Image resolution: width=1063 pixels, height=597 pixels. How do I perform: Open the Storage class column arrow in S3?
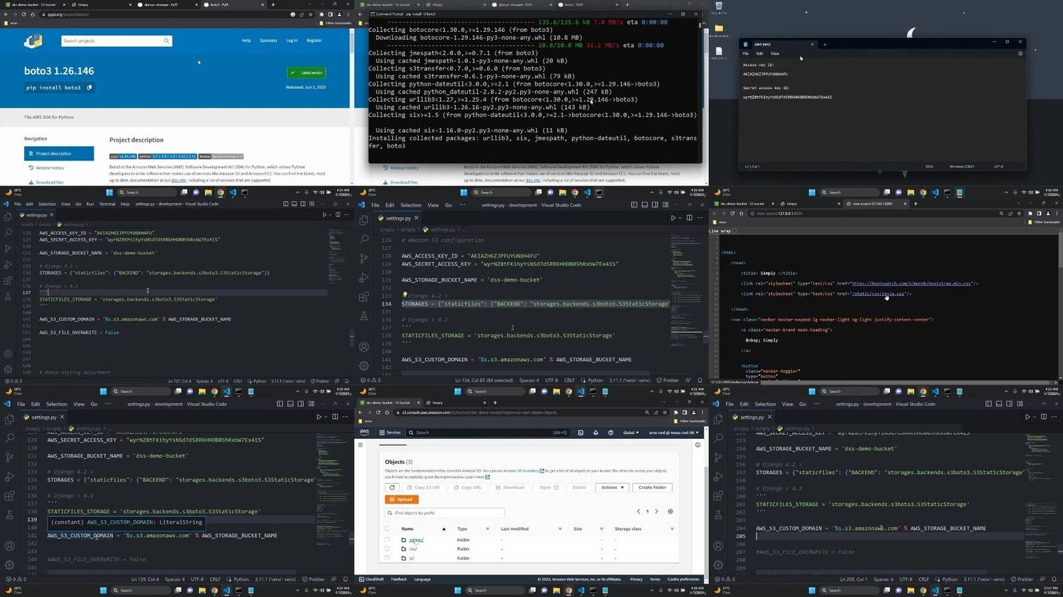point(672,529)
